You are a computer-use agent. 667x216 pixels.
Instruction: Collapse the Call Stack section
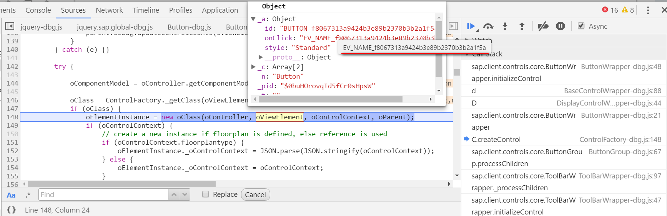[467, 54]
